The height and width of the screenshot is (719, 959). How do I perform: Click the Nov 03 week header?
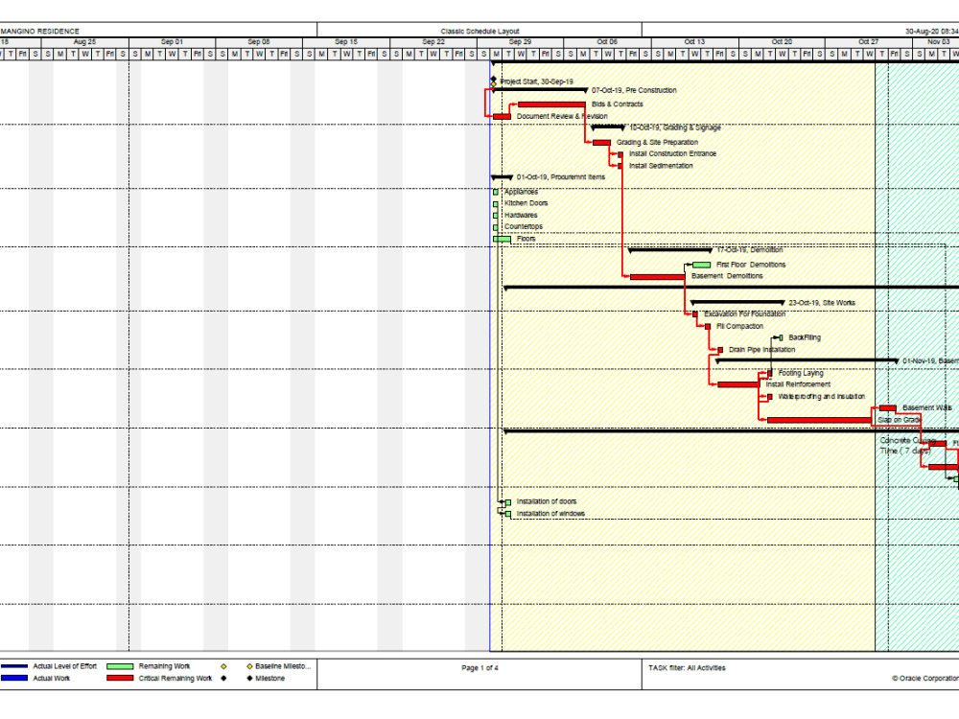(936, 42)
